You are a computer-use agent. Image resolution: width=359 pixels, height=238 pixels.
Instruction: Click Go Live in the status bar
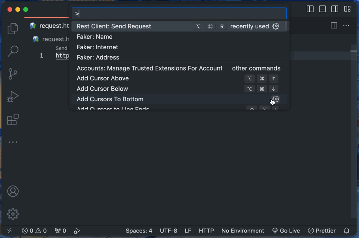(x=286, y=231)
